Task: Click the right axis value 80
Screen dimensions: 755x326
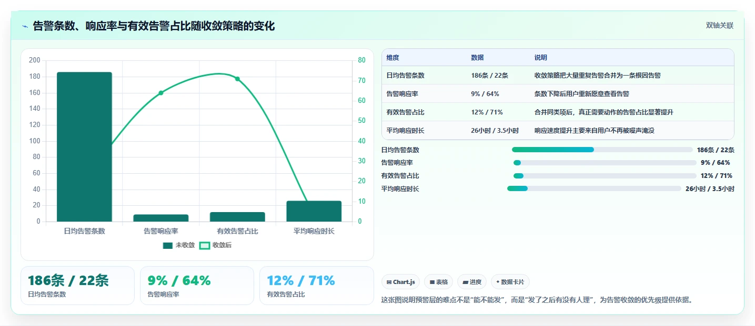Action: 361,60
